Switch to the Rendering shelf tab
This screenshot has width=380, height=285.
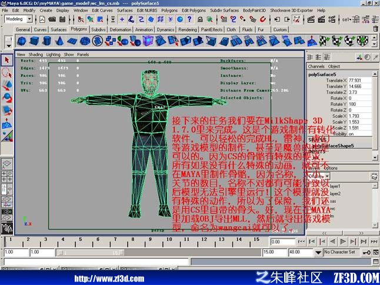[188, 29]
